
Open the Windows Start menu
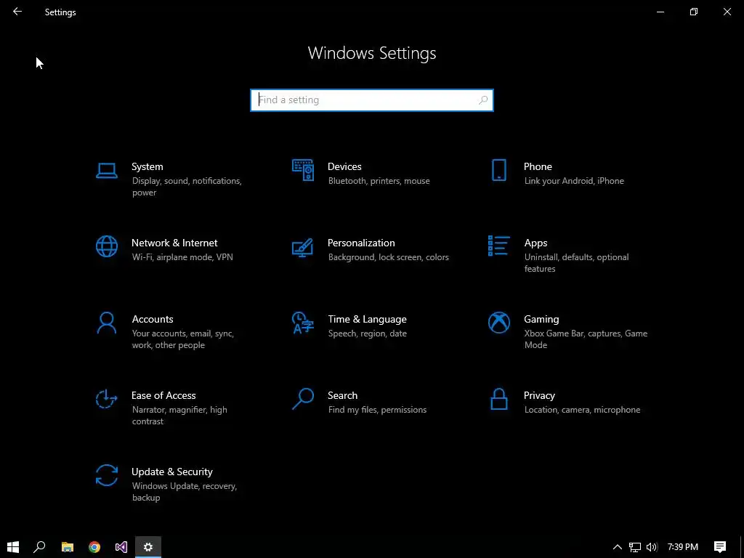pos(13,547)
